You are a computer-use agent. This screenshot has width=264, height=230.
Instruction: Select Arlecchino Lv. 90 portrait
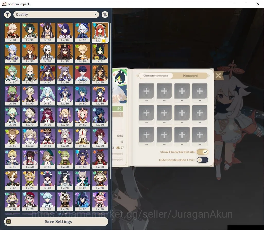47,53
